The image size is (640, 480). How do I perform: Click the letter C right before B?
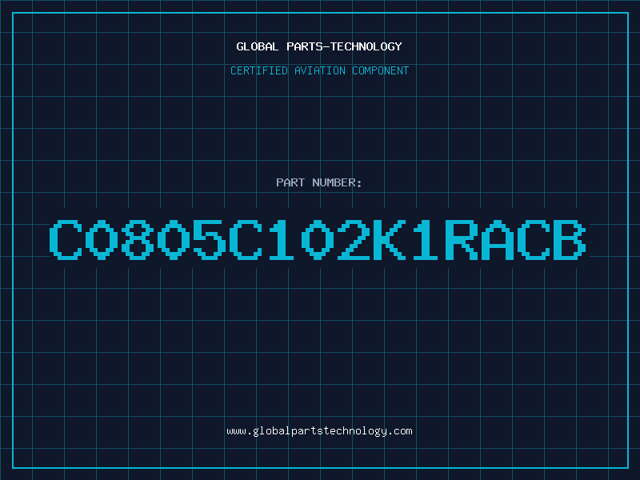point(533,239)
